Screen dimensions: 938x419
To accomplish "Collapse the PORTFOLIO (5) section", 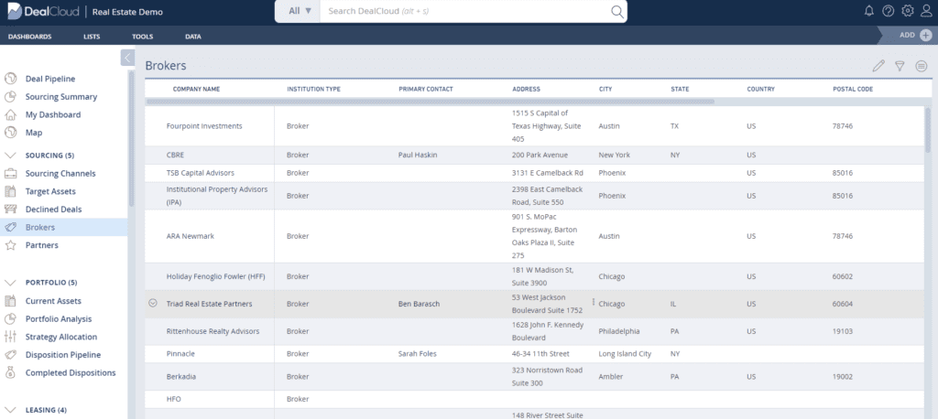I will click(x=10, y=282).
